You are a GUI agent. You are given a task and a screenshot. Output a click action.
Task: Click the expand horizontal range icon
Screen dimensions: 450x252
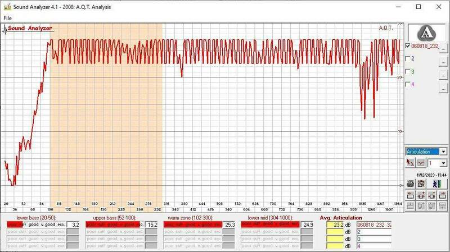(421, 195)
